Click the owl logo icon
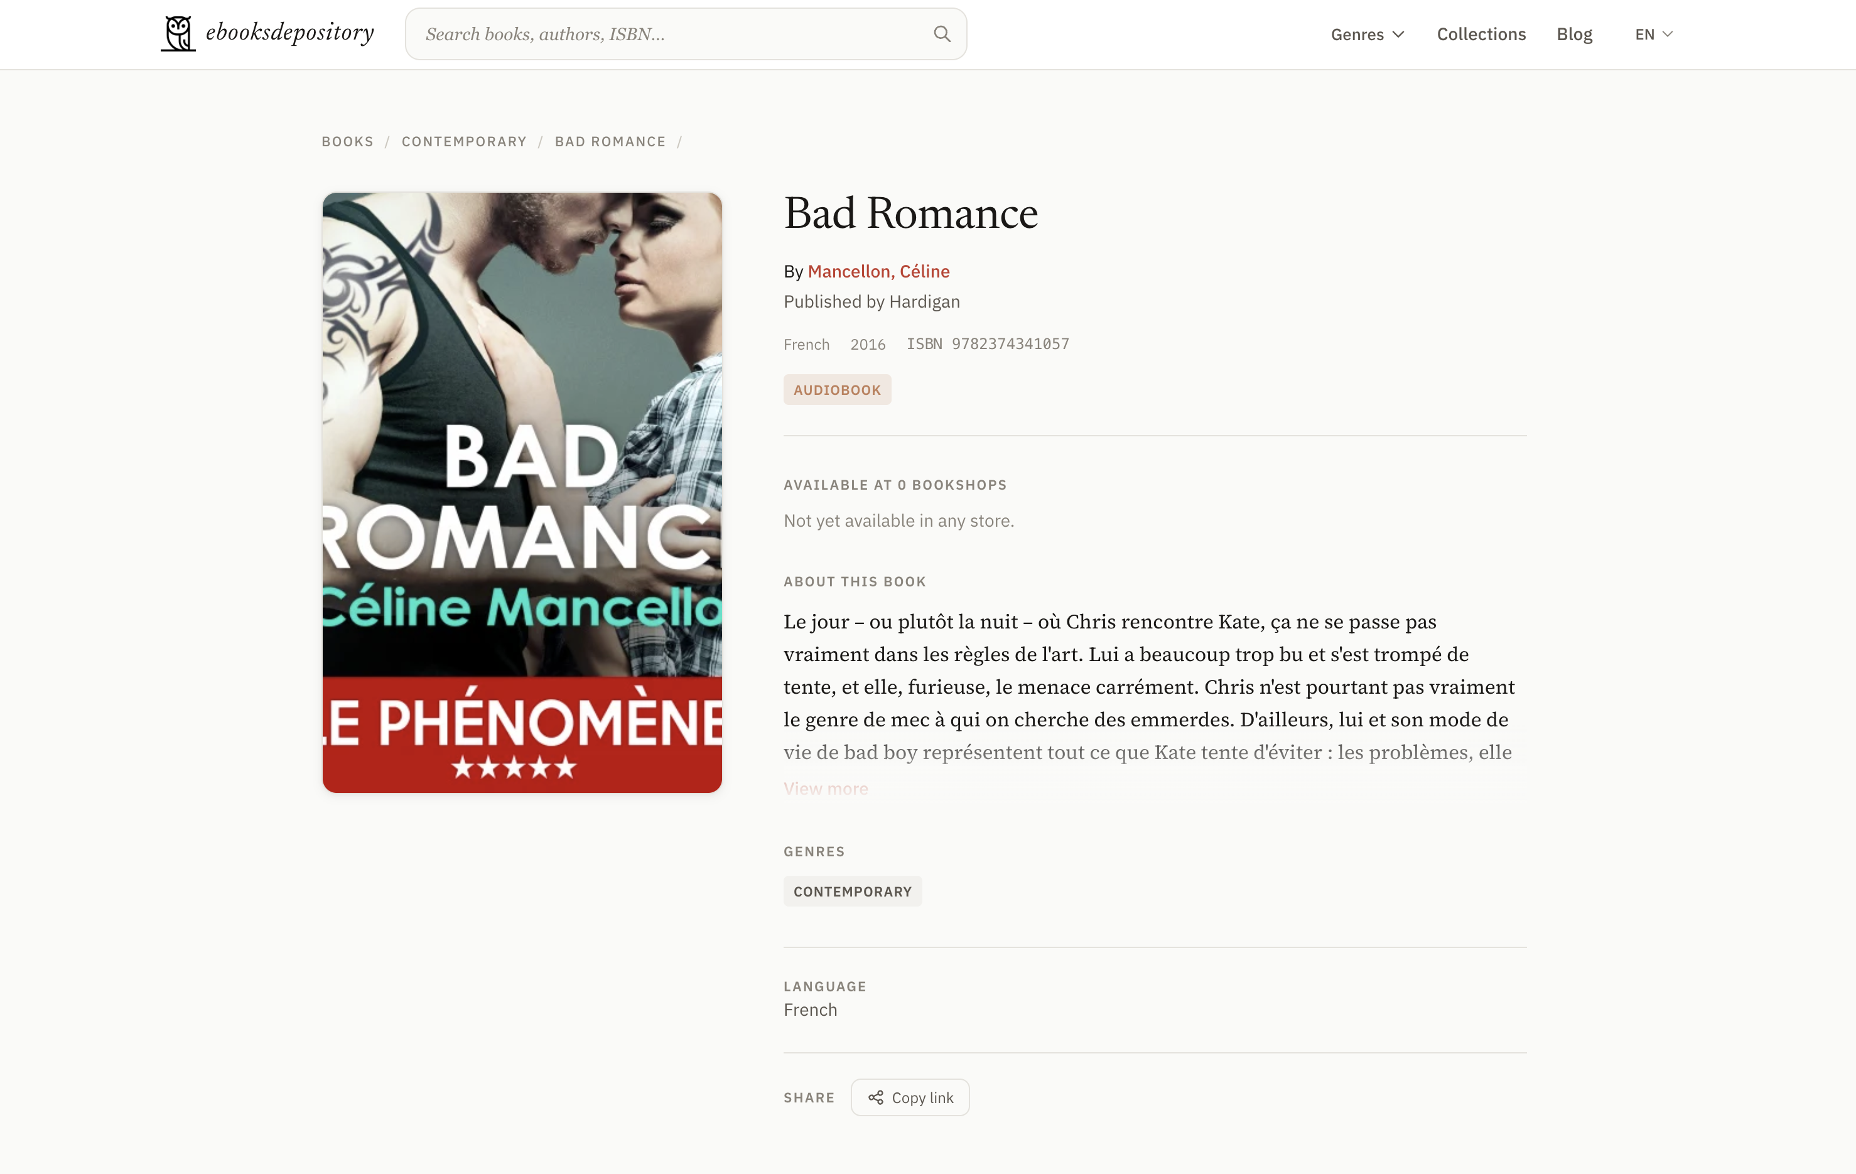This screenshot has height=1174, width=1856. (177, 34)
